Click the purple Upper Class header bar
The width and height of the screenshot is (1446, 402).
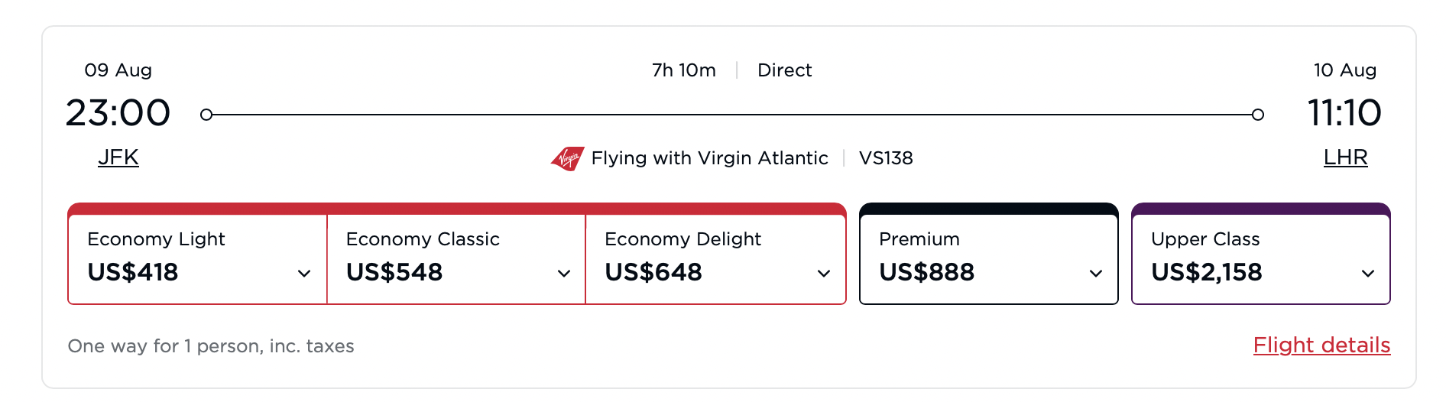pos(1260,209)
